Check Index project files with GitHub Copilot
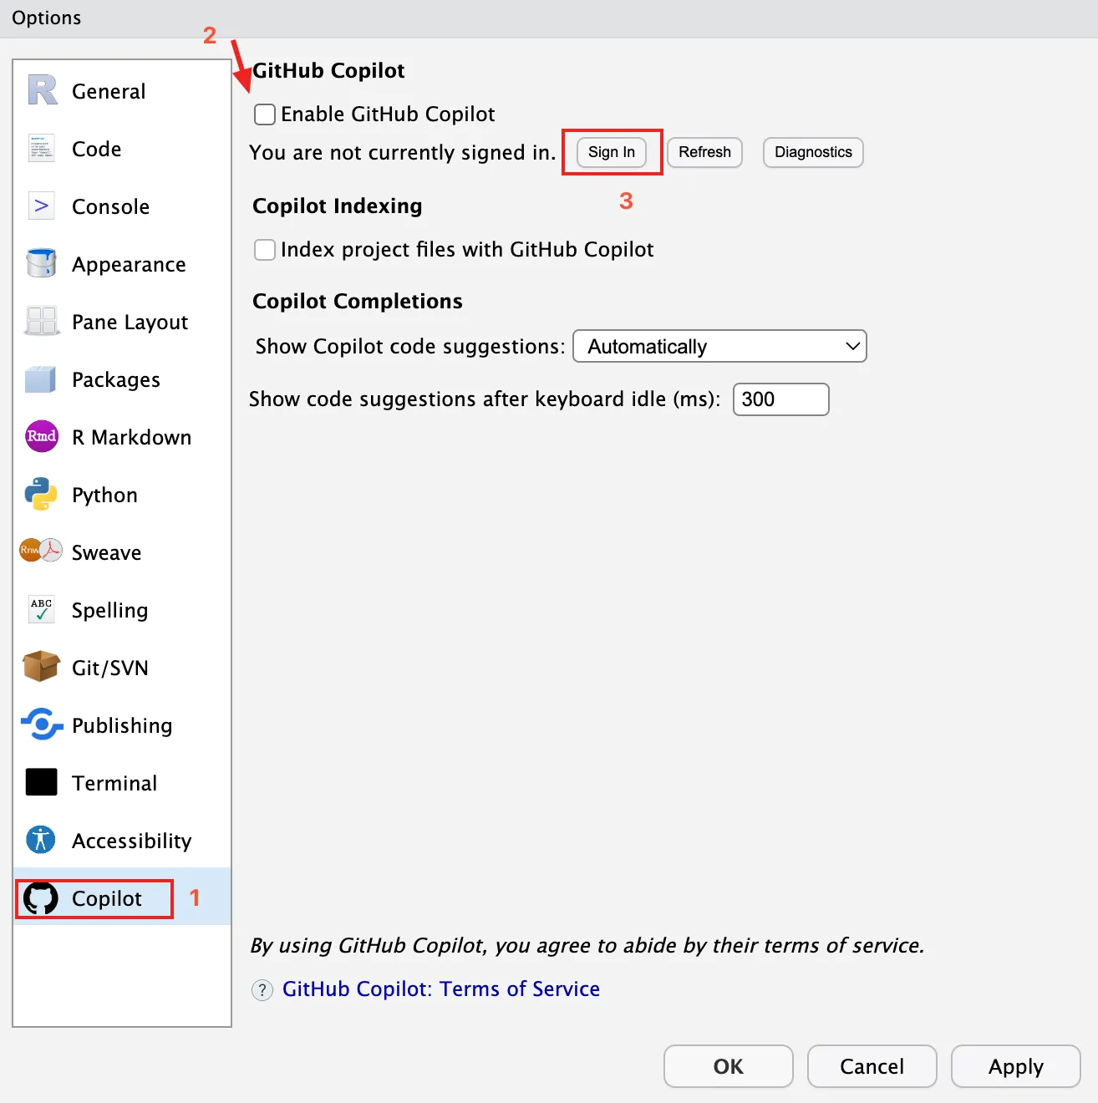Image resolution: width=1098 pixels, height=1103 pixels. coord(265,250)
